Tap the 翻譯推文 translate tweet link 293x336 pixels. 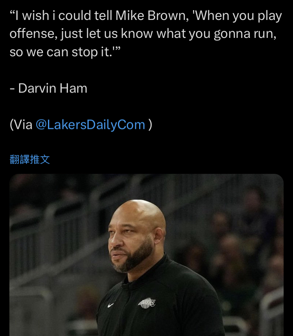pyautogui.click(x=30, y=159)
